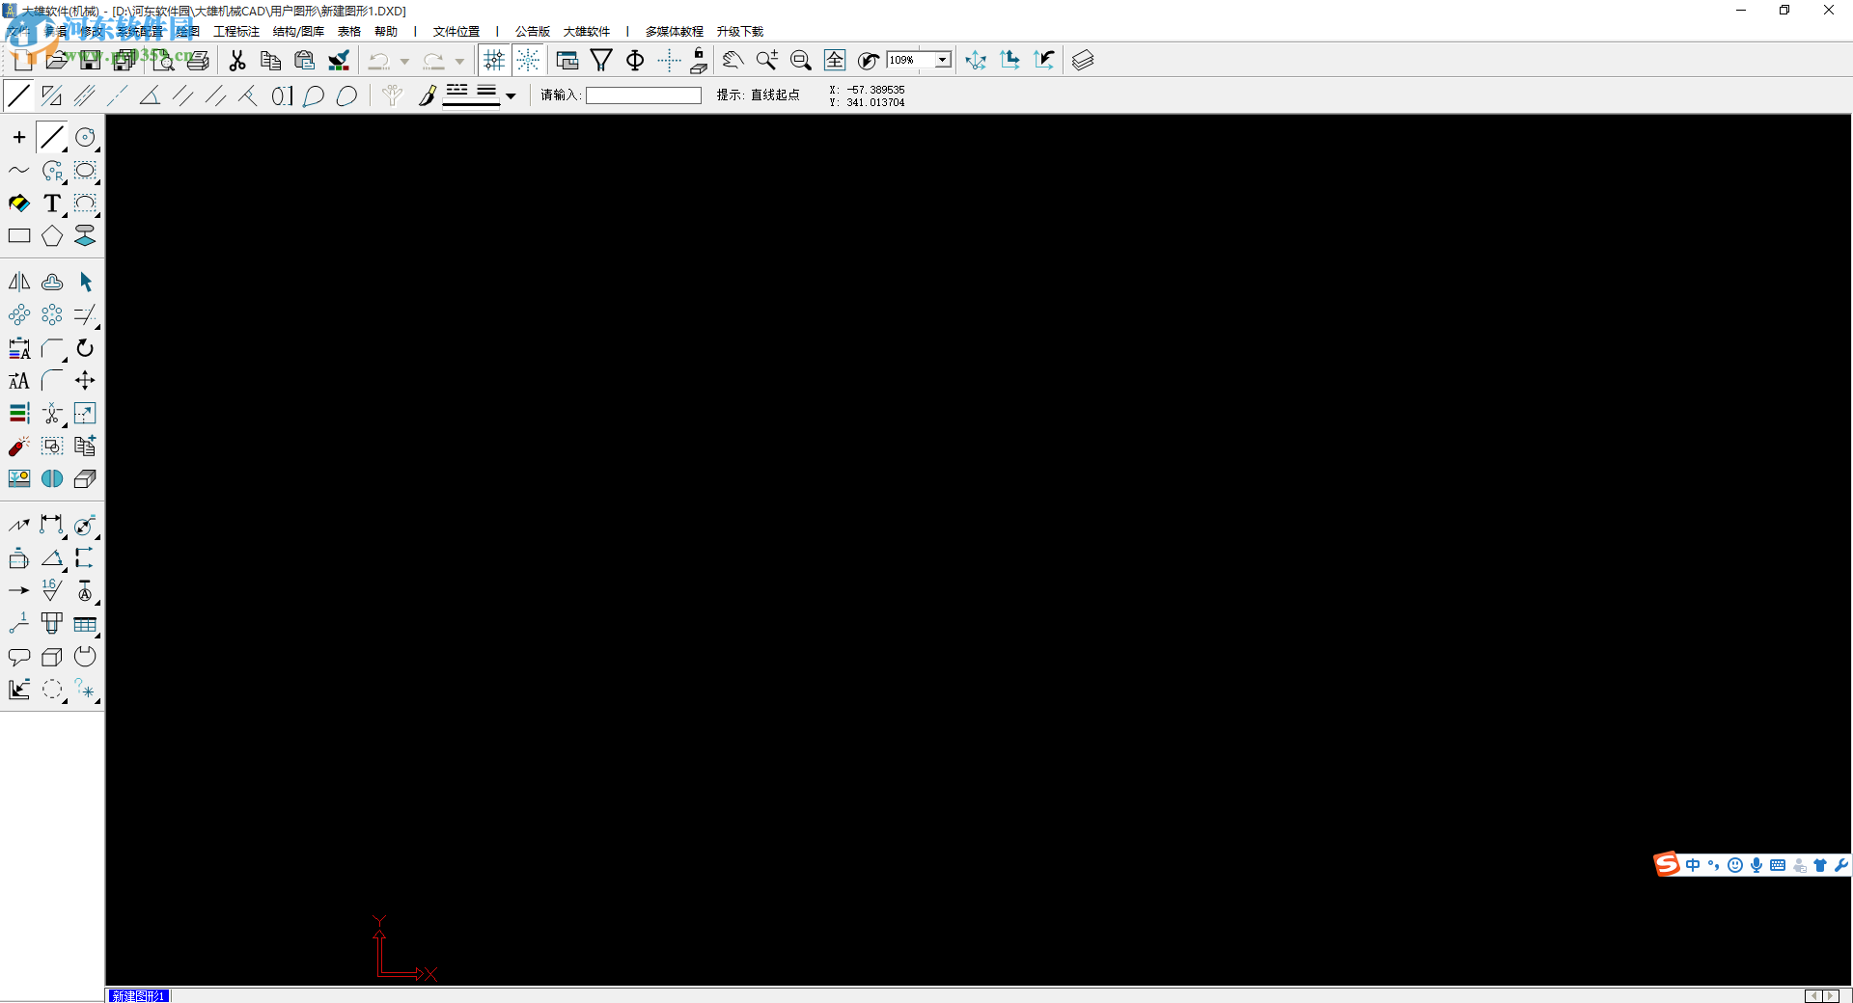This screenshot has width=1853, height=1003.
Task: Open the insert image tool
Action: (x=19, y=479)
